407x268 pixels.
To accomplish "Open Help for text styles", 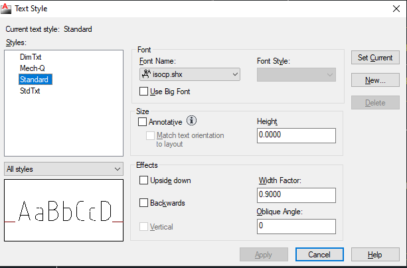I will tap(374, 255).
